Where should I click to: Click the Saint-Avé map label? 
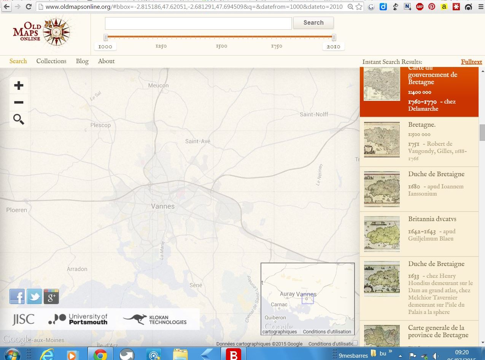pyautogui.click(x=198, y=141)
